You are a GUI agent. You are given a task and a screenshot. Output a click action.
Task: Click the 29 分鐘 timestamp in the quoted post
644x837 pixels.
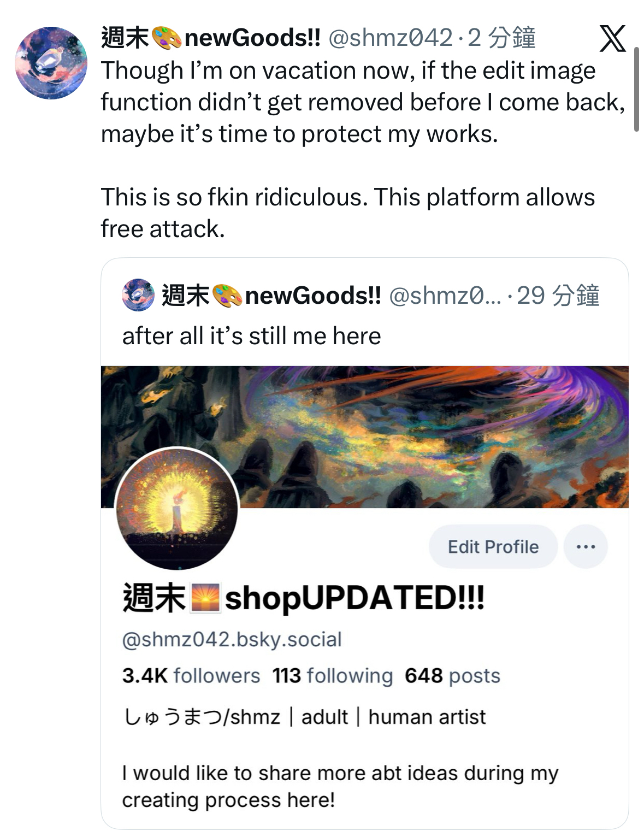coord(558,296)
